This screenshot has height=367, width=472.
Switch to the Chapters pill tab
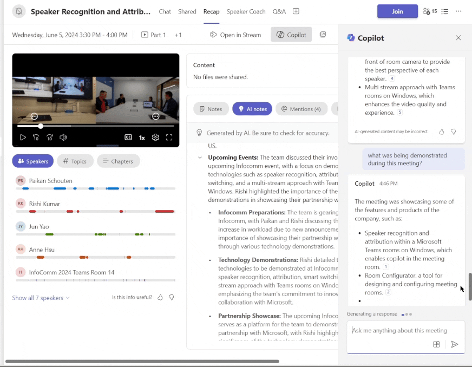[x=119, y=161]
